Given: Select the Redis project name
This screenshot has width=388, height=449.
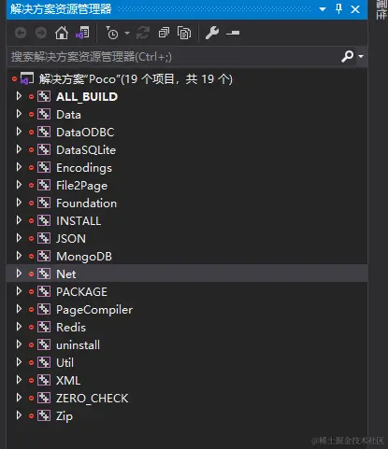Looking at the screenshot, I should point(71,327).
